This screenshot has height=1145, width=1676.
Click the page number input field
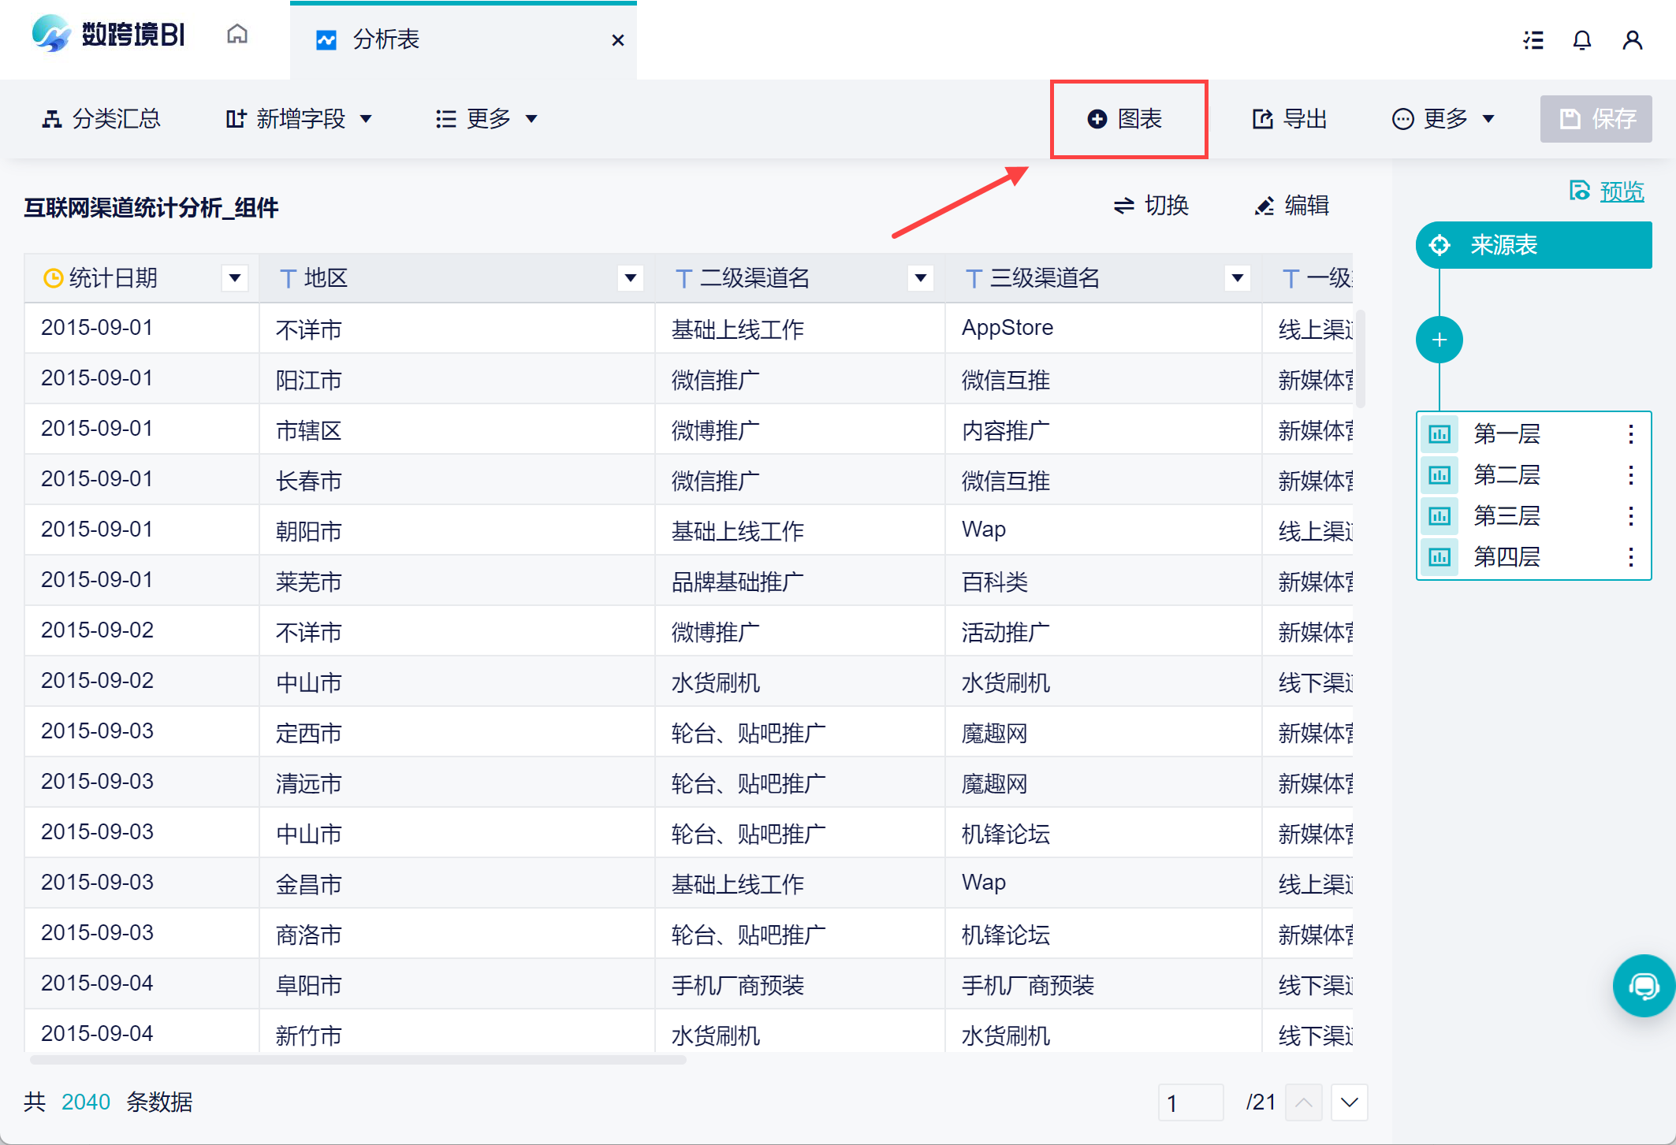(1190, 1102)
